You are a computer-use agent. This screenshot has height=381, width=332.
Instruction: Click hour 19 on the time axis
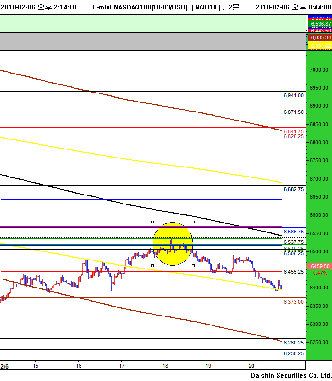tap(208, 366)
